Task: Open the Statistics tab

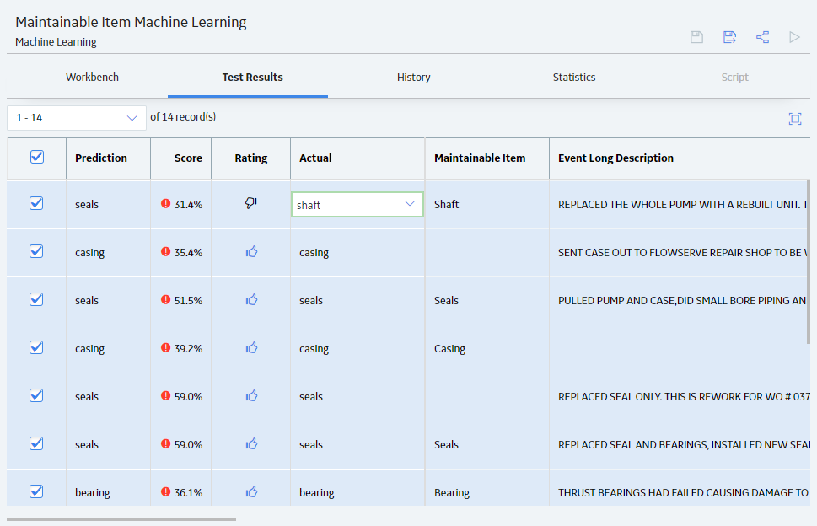Action: 574,77
